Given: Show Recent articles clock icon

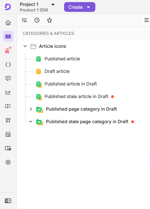Looking at the screenshot, I should (37, 20).
